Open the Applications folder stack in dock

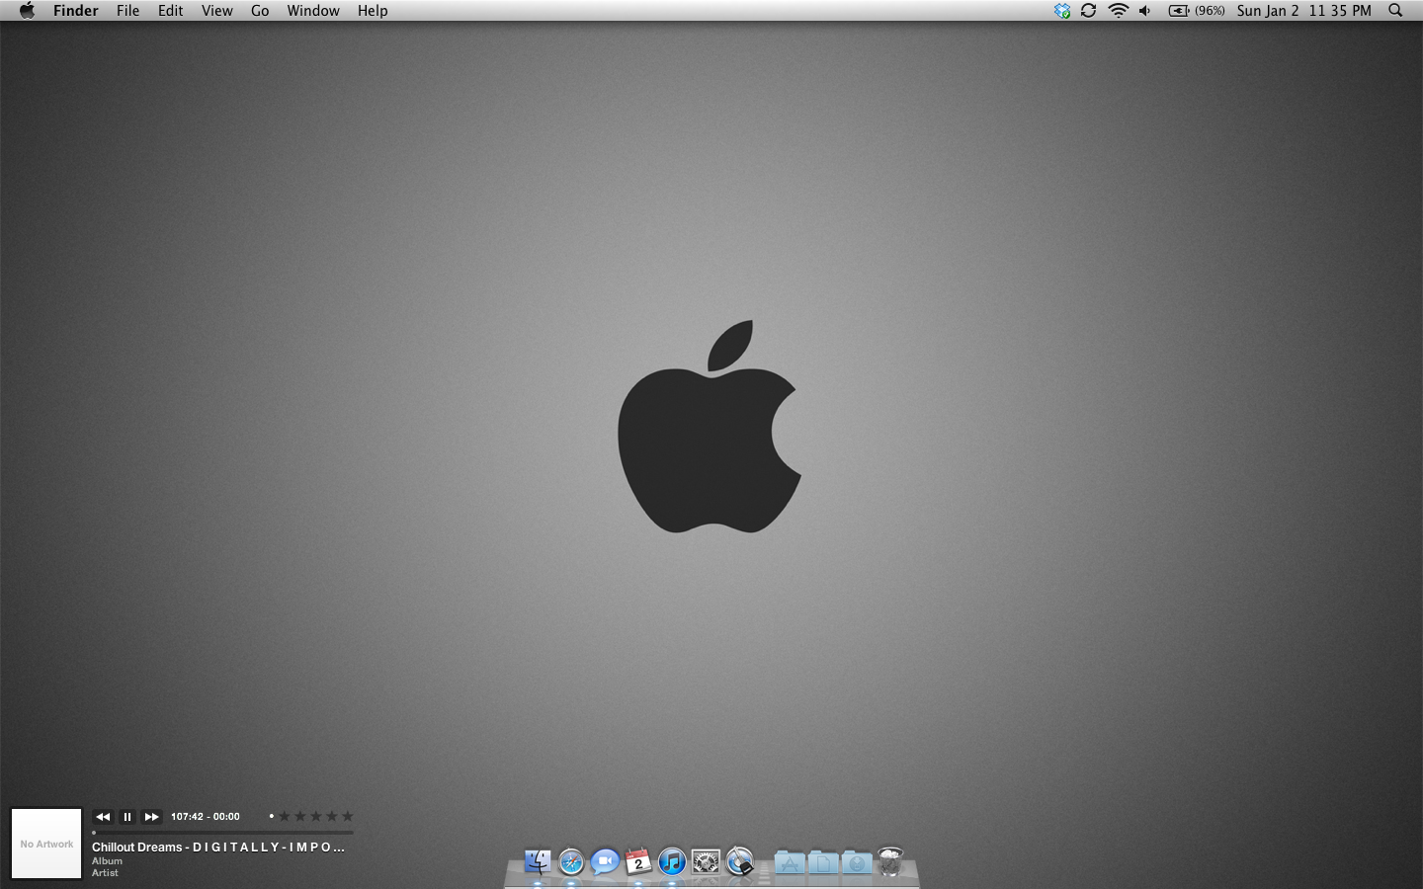pos(790,863)
